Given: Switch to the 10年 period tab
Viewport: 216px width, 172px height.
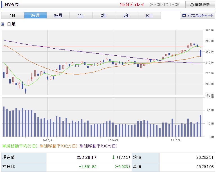Looking at the screenshot, I should point(149,15).
